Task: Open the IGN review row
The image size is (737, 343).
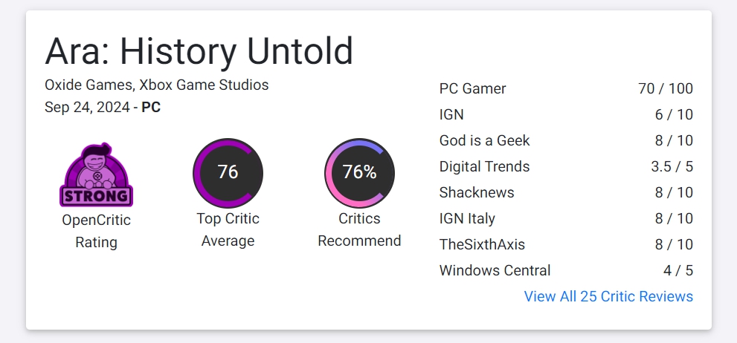Action: pyautogui.click(x=566, y=114)
